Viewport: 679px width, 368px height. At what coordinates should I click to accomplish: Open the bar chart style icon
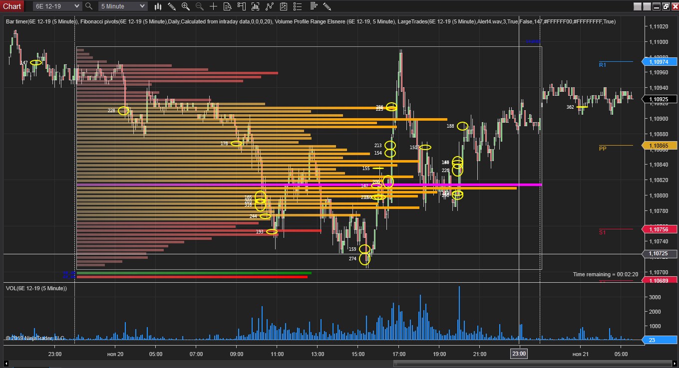[158, 6]
